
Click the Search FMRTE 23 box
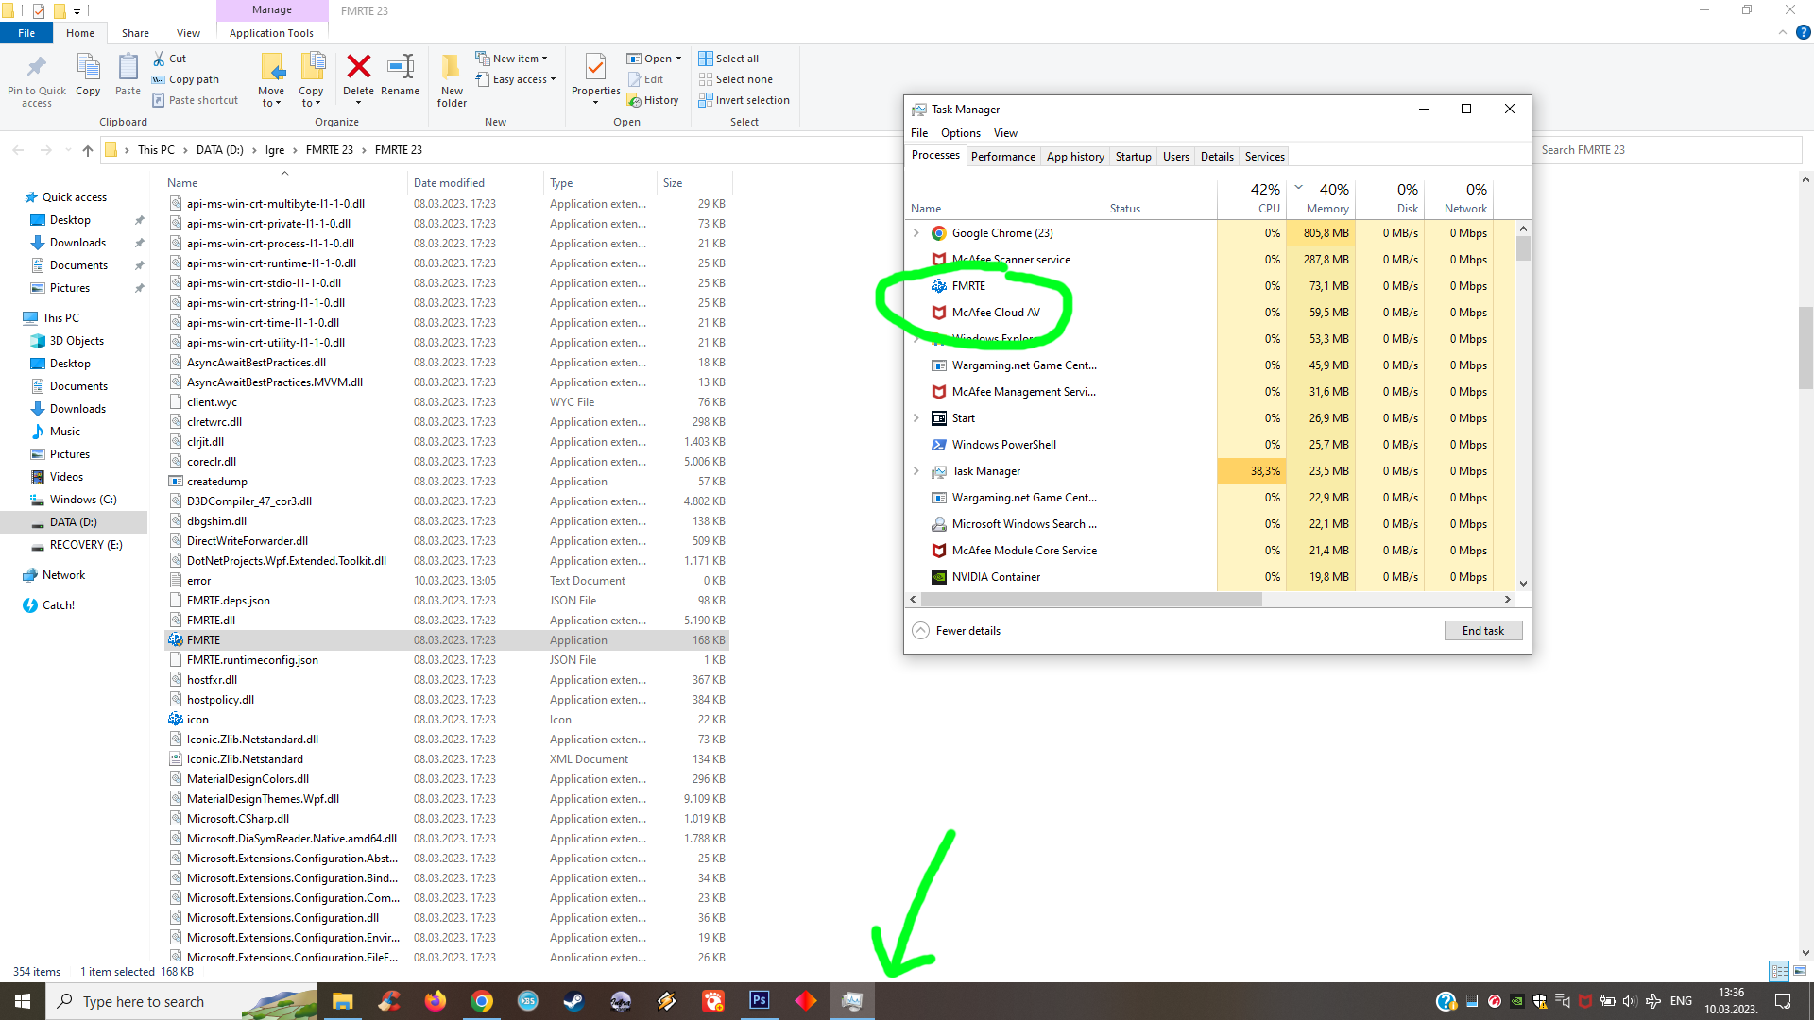click(x=1663, y=149)
